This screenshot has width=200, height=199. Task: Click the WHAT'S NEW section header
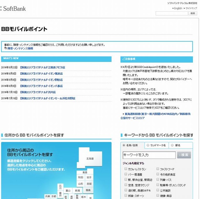click(56, 59)
